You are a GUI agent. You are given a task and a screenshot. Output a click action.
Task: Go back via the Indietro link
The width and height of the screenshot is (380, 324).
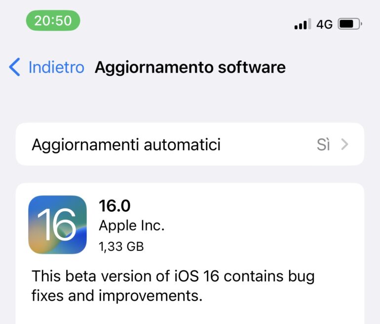click(56, 67)
